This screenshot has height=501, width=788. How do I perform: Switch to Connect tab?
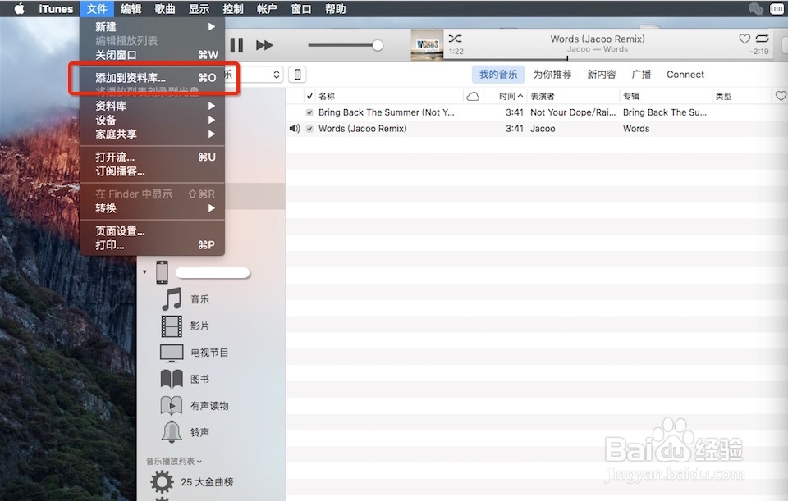(x=685, y=75)
